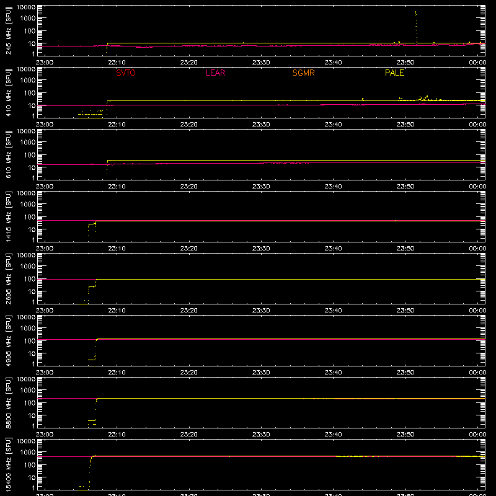Click the 10 tick label on 1415 MHz axis
The height and width of the screenshot is (496, 496).
point(32,229)
